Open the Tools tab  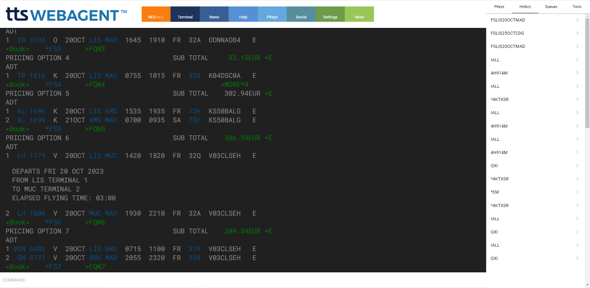577,6
